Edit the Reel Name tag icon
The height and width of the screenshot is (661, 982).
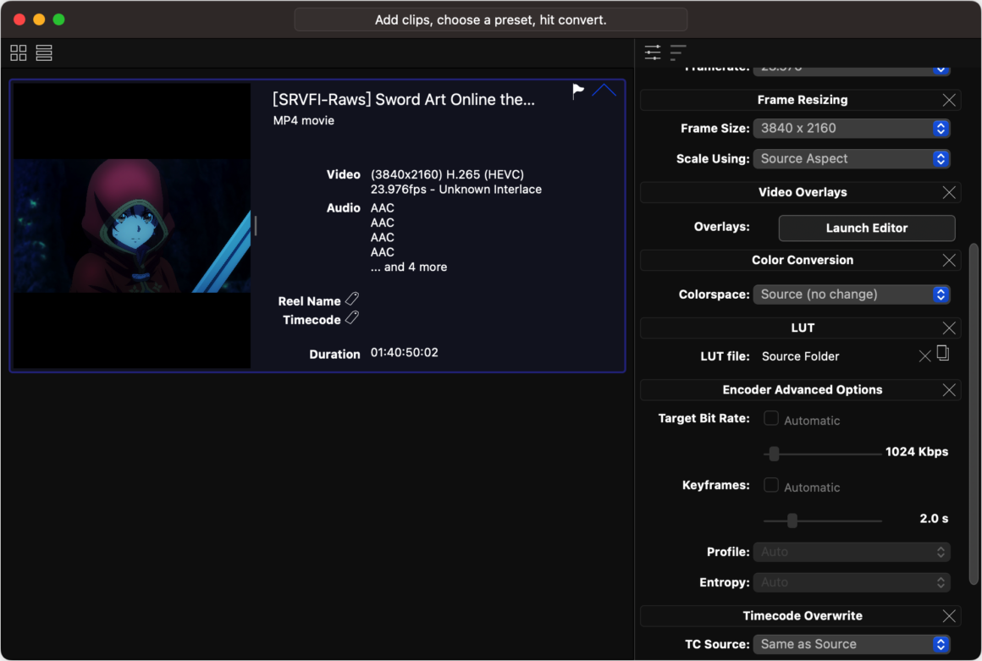352,300
